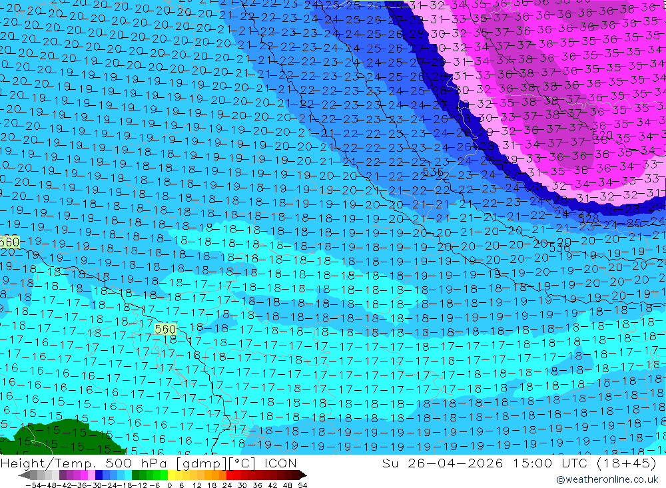
Task: Select the light gray swatch near -48 in legend
Action: point(48,475)
